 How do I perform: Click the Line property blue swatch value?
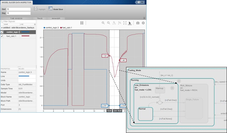click(x=24, y=76)
